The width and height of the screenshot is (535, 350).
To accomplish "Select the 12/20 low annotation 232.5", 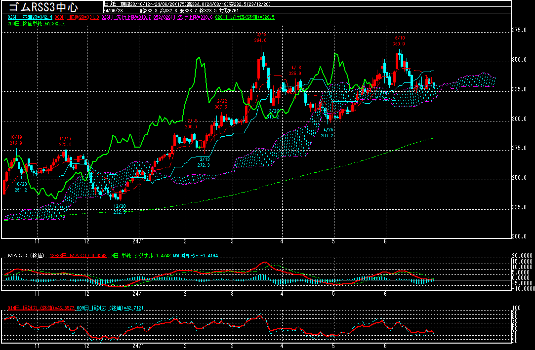I will click(120, 209).
